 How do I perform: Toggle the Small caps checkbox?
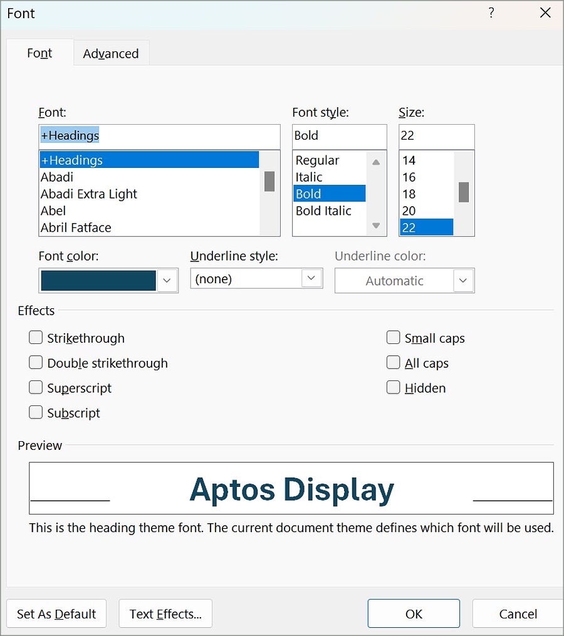point(394,338)
